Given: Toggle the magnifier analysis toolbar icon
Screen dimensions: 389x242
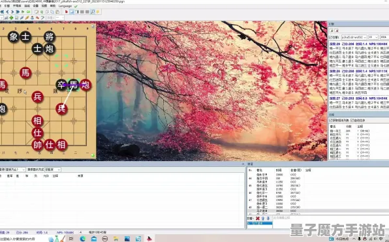Looking at the screenshot, I should (93, 12).
